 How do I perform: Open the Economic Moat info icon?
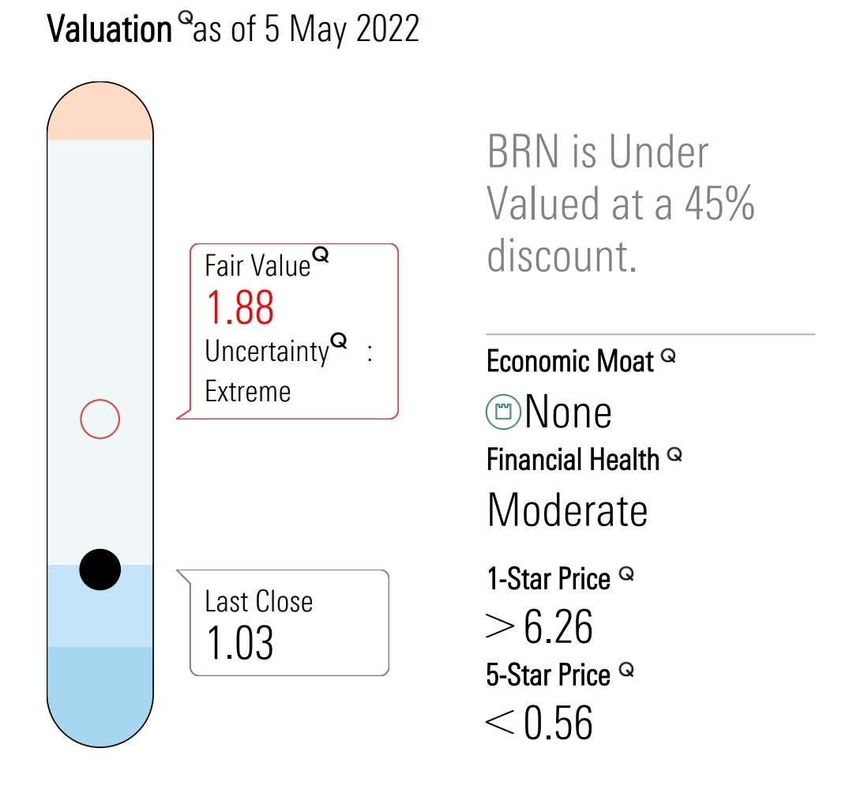point(668,356)
